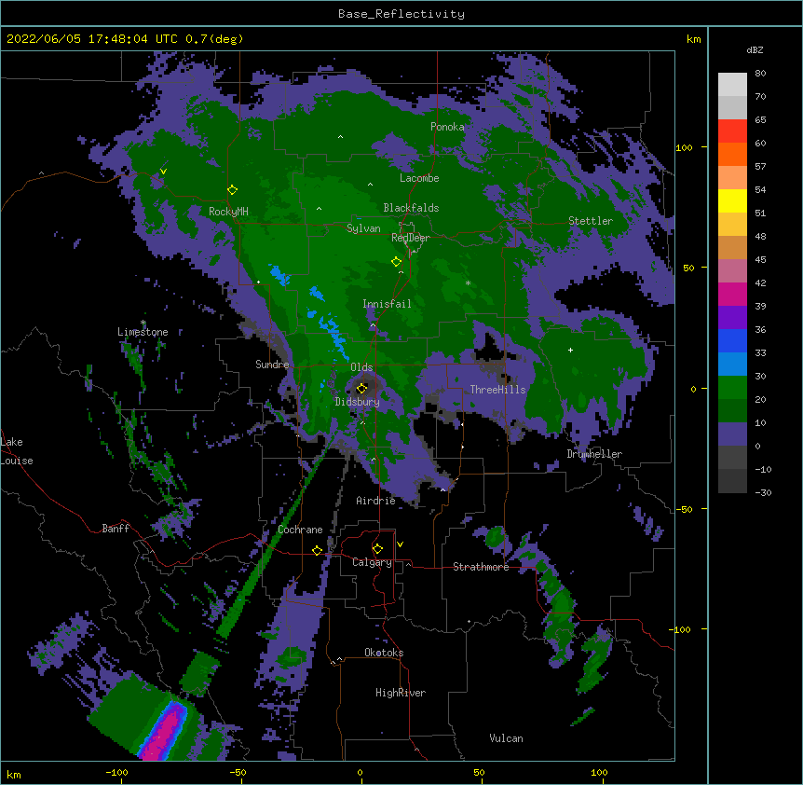Pick the blue 33-36 dBZ legend swatch
The width and height of the screenshot is (803, 785).
tap(732, 340)
